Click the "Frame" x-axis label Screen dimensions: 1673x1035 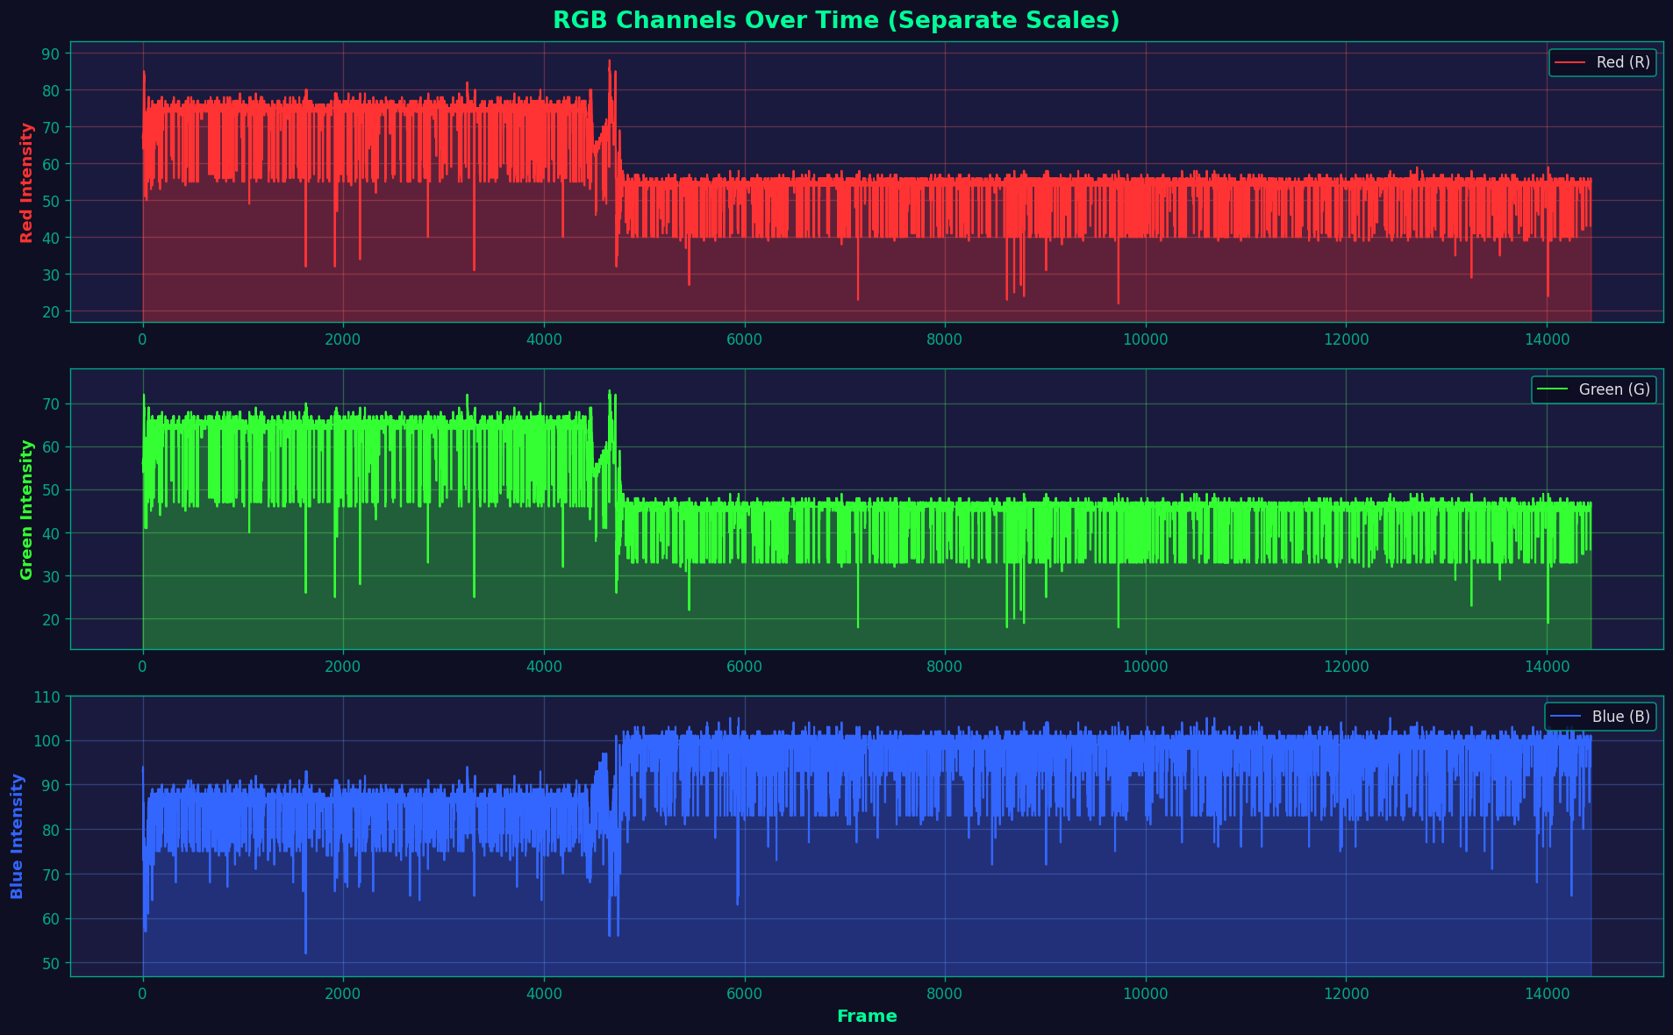point(867,1017)
